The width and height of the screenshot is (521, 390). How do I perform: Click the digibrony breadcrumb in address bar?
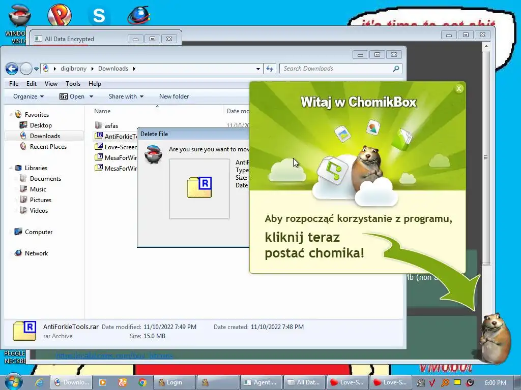[73, 69]
